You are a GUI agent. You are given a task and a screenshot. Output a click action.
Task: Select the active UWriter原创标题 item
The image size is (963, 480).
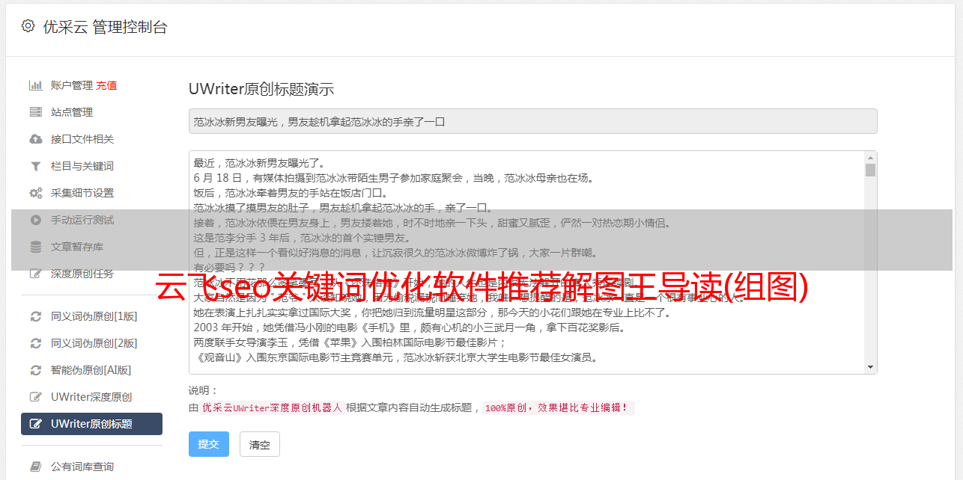point(91,424)
